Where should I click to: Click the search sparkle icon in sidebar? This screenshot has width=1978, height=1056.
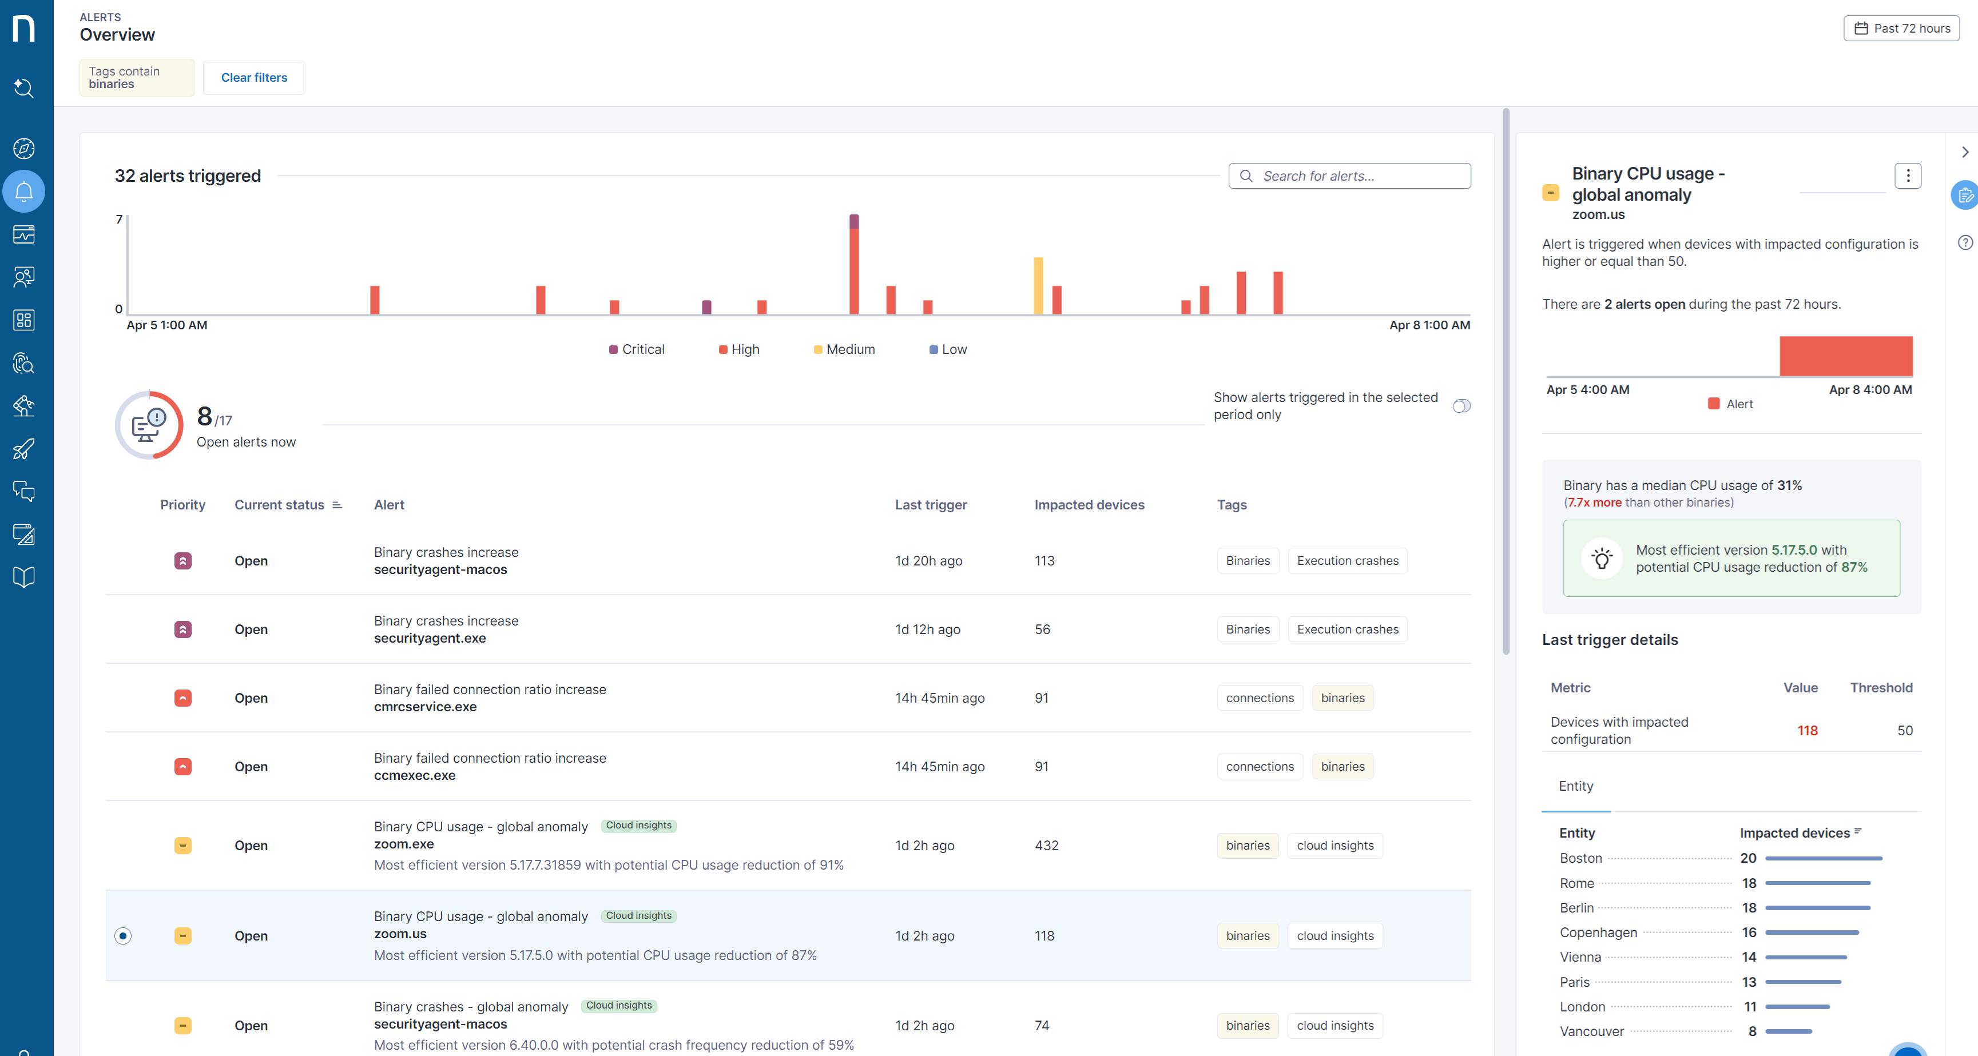point(24,88)
